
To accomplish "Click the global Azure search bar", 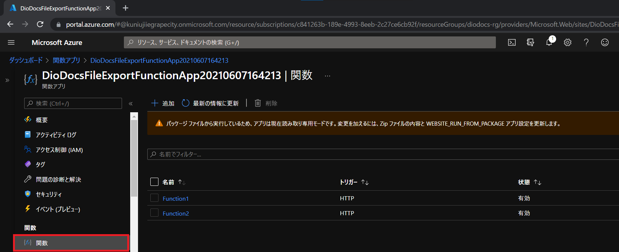I will click(309, 42).
